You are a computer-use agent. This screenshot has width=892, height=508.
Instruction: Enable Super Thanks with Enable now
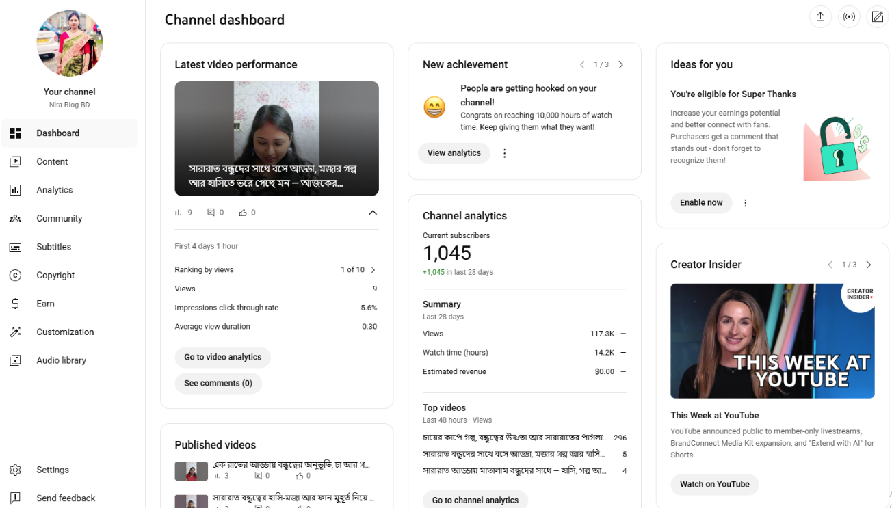pos(700,202)
